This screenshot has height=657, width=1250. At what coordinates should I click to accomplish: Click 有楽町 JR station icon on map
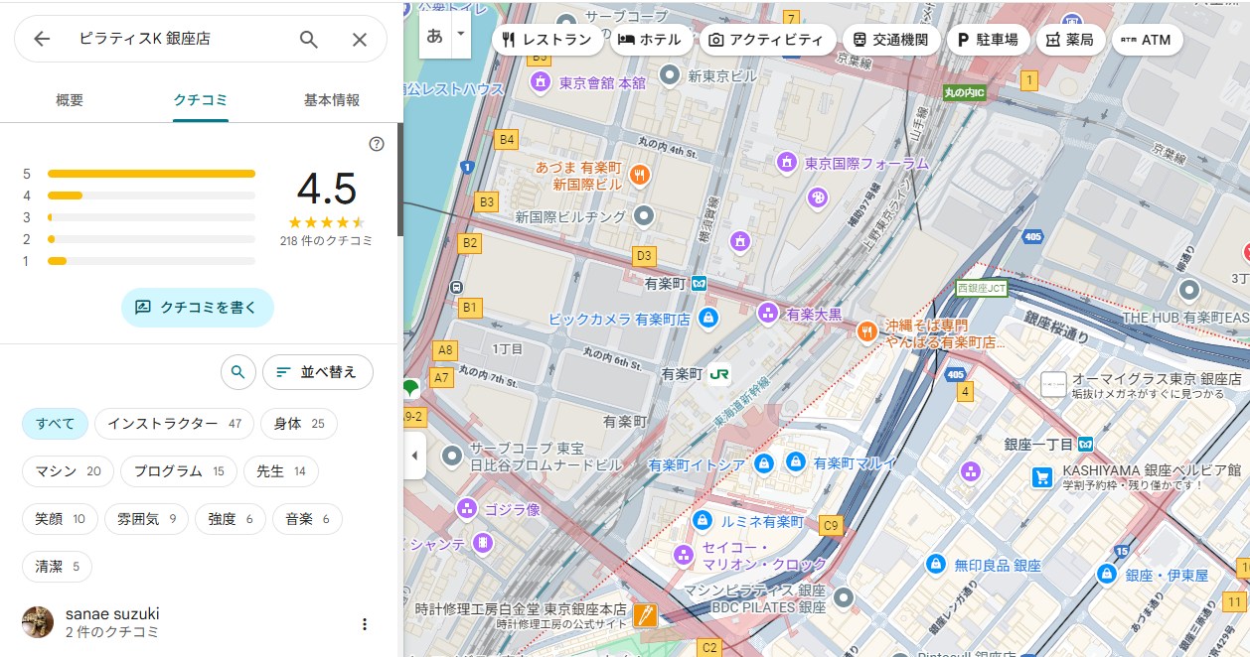tap(721, 374)
